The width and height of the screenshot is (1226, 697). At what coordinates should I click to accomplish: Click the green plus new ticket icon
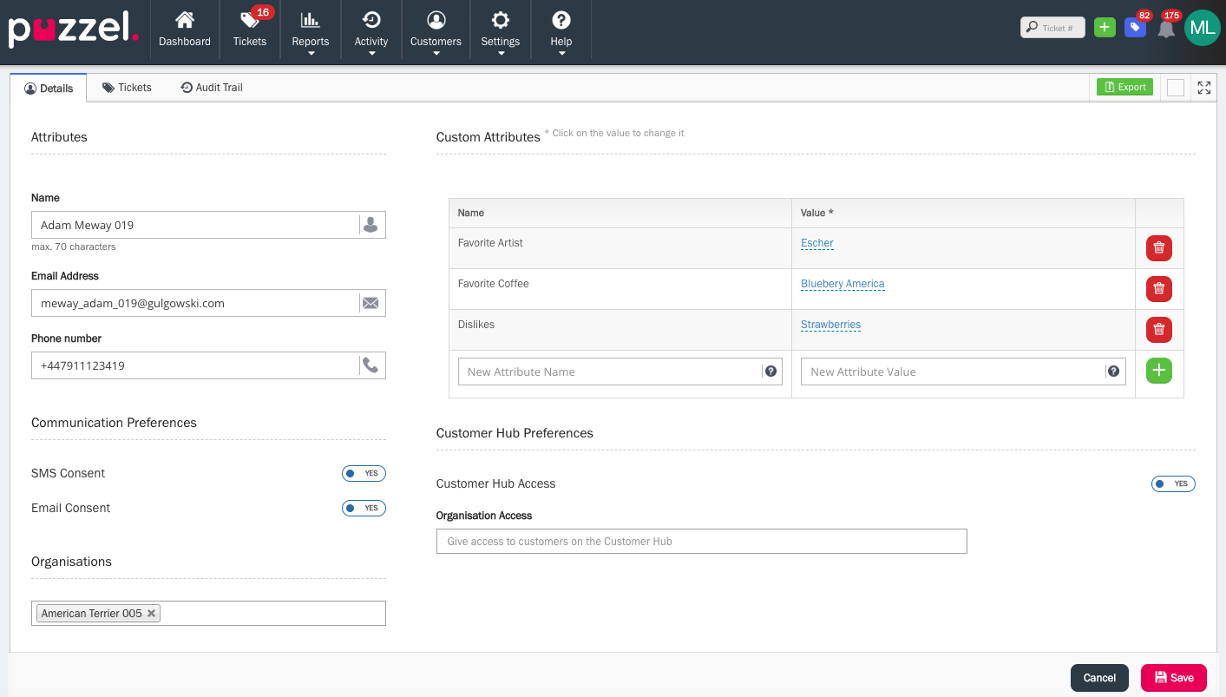(1104, 28)
